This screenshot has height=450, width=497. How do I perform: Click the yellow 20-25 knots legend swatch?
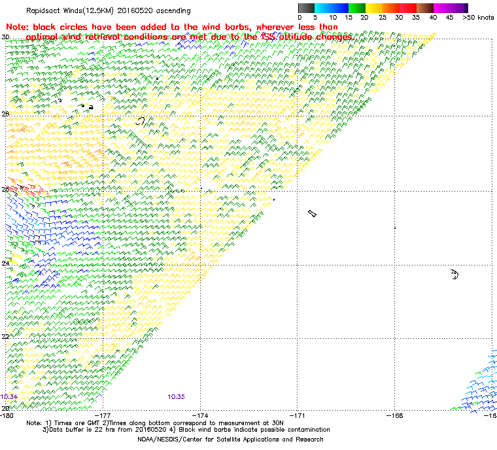pos(374,8)
